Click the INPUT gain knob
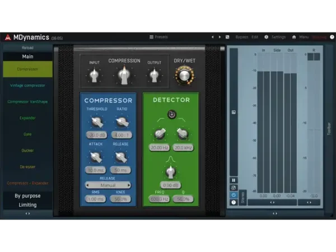336x252 pixels. click(94, 75)
